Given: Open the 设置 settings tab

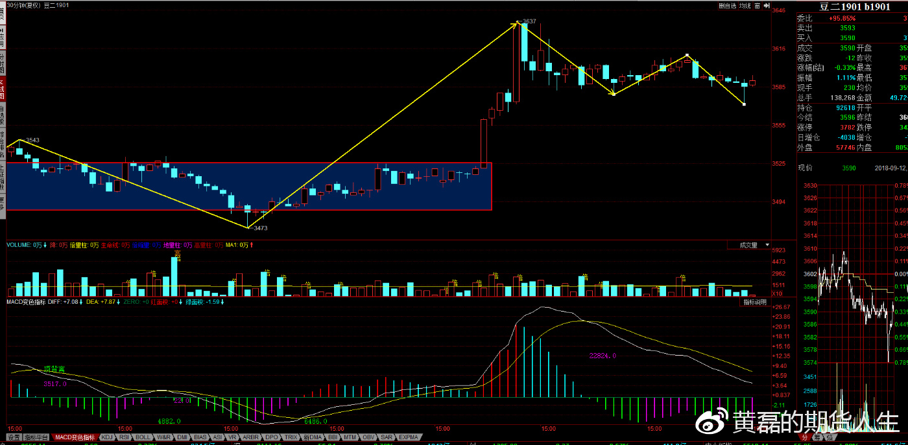Looking at the screenshot, I should pyautogui.click(x=14, y=437).
